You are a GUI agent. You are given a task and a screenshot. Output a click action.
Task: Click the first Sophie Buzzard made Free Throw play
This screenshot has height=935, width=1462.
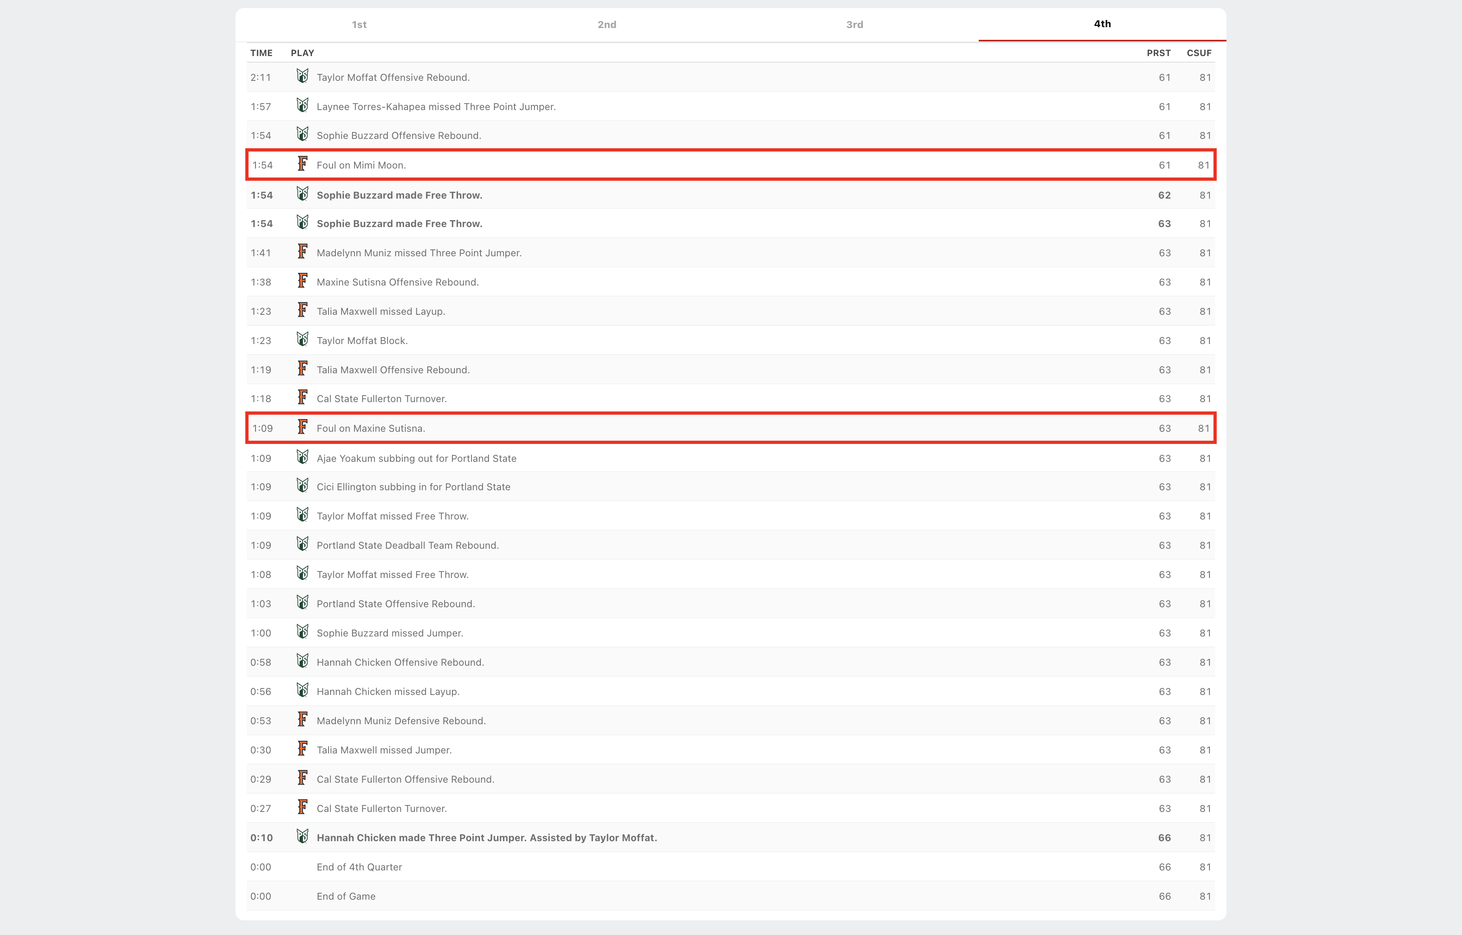coord(399,195)
